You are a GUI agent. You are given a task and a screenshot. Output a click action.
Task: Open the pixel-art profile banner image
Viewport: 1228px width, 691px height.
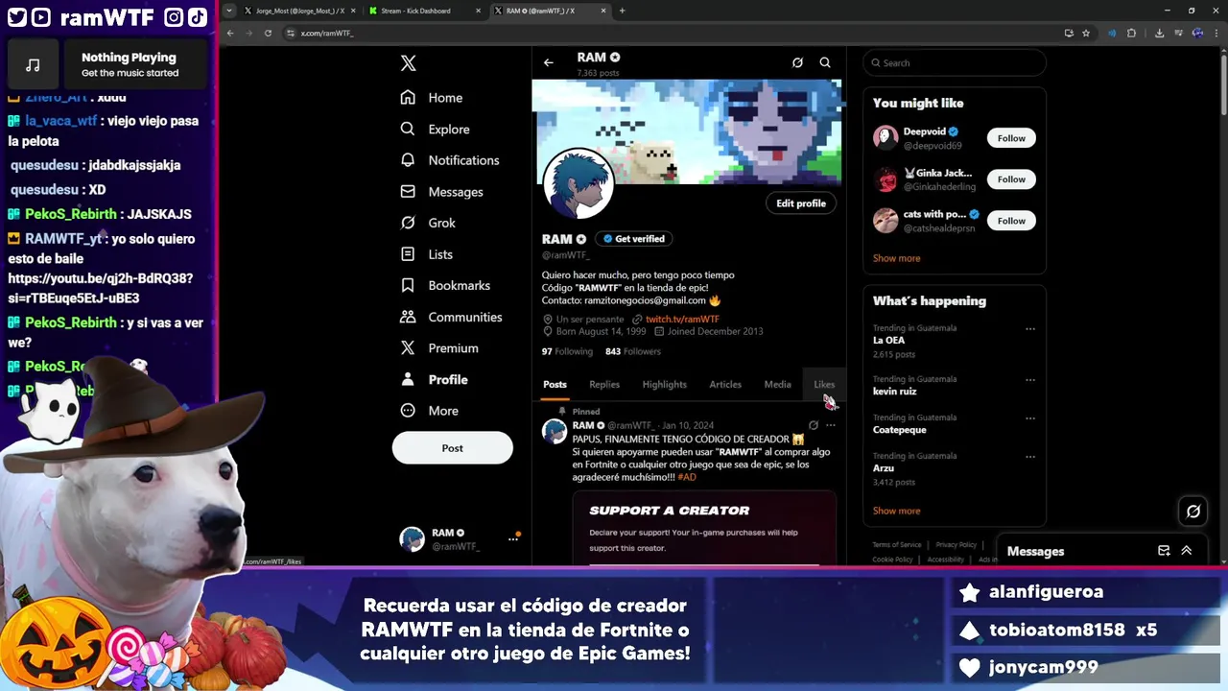click(x=687, y=131)
